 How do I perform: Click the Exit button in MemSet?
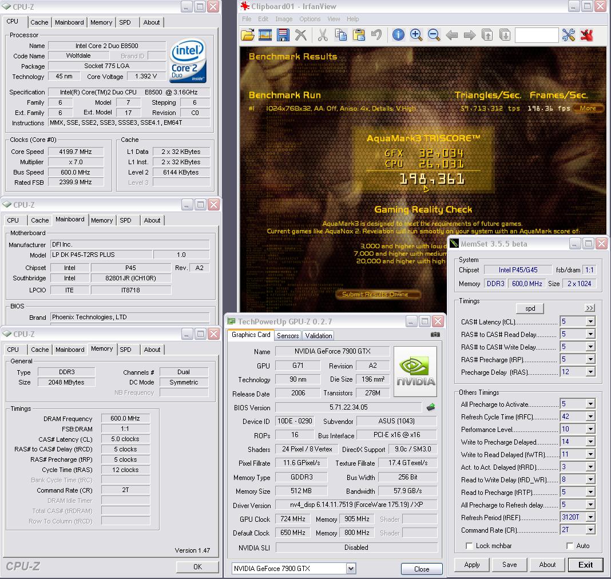585,565
